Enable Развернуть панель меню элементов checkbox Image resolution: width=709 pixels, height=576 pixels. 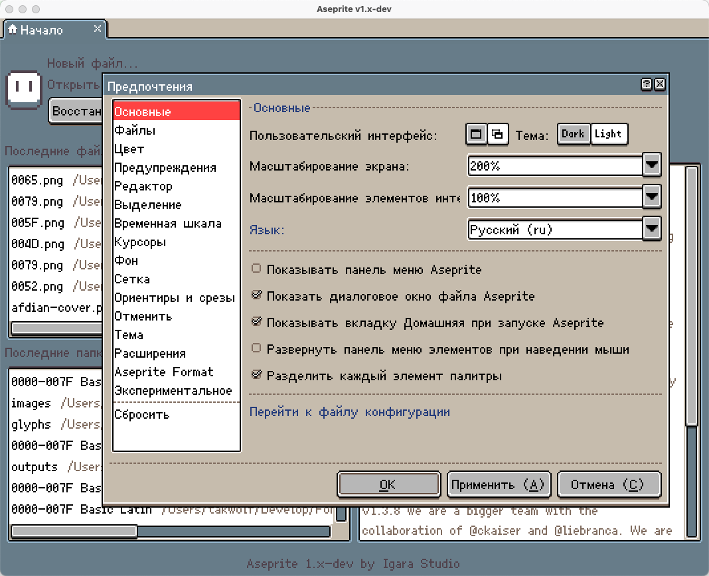pos(256,348)
